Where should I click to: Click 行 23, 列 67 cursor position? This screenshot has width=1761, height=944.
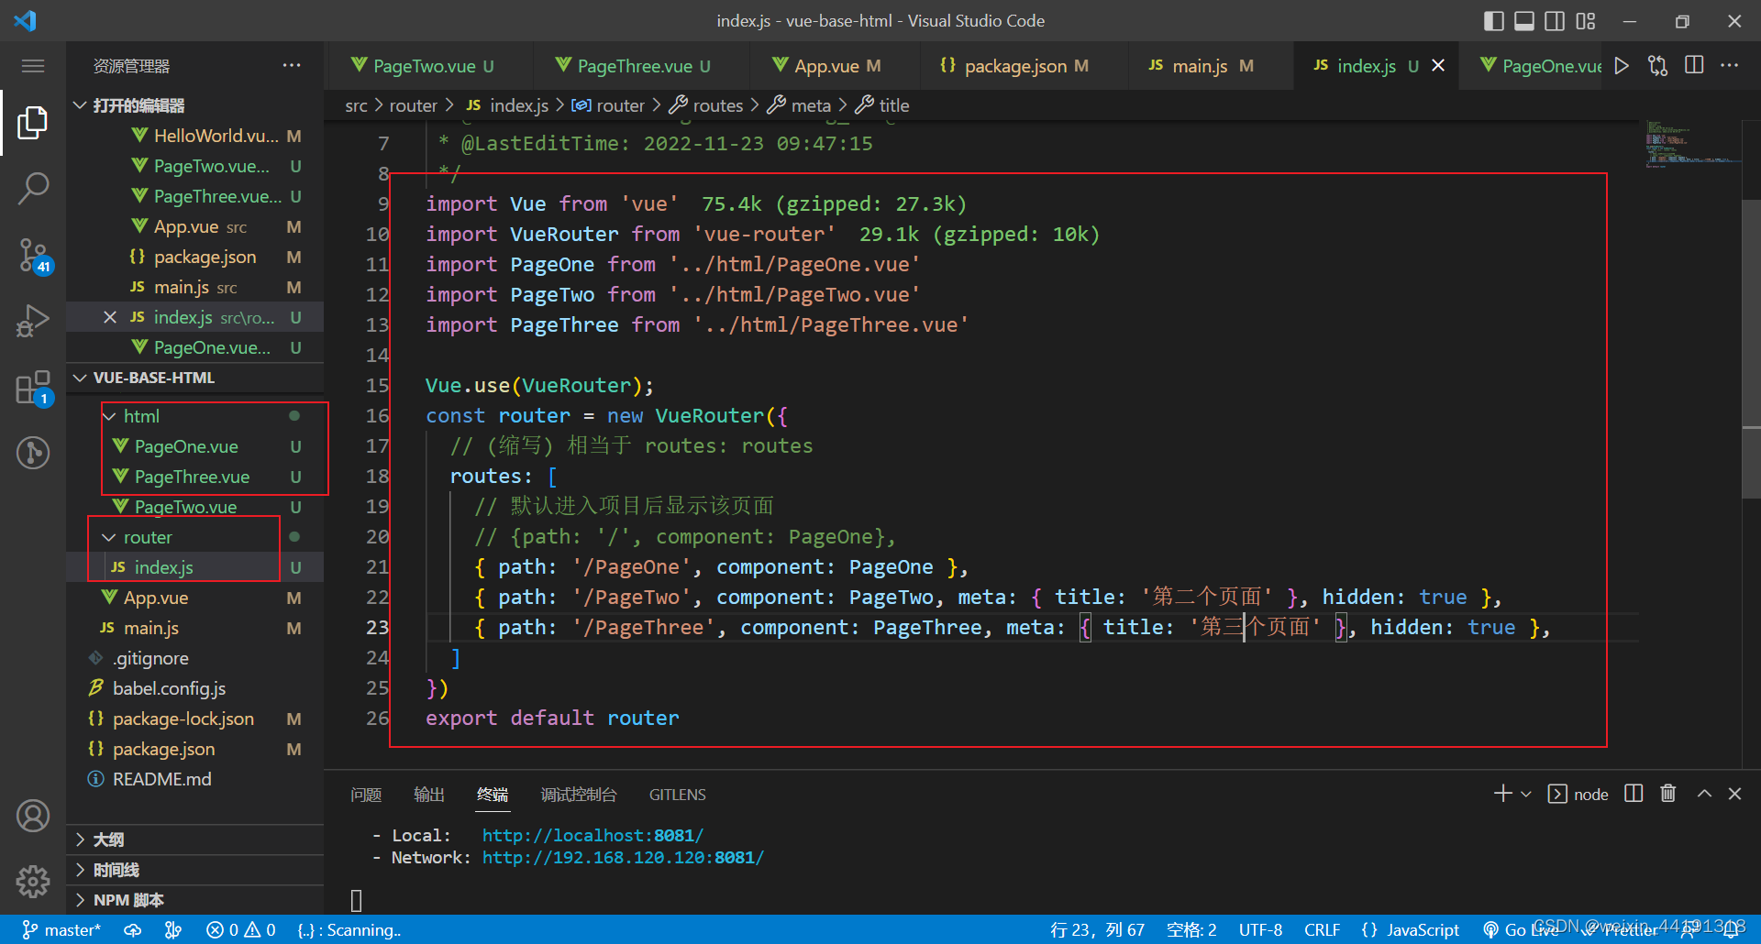click(x=1097, y=929)
